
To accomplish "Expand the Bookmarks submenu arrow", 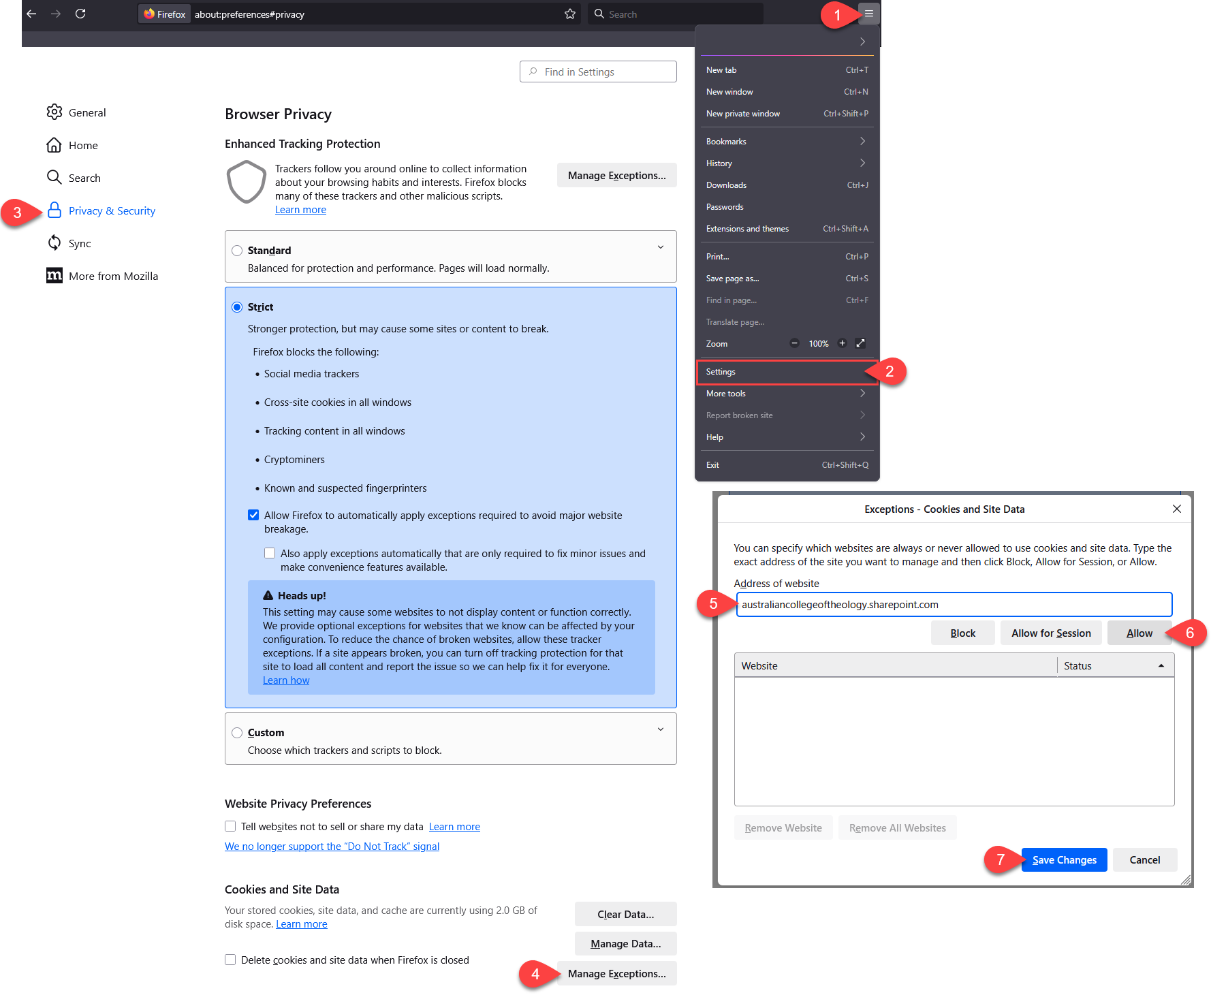I will pos(862,141).
